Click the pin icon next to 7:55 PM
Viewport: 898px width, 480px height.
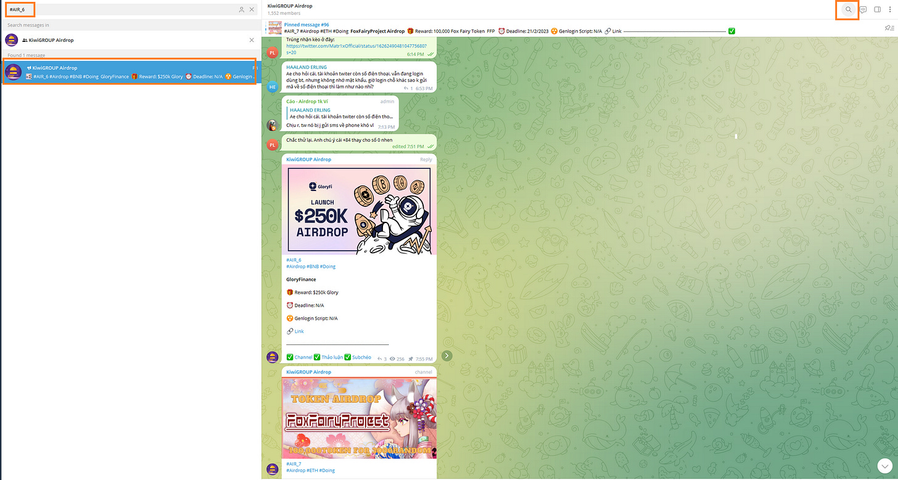coord(410,359)
